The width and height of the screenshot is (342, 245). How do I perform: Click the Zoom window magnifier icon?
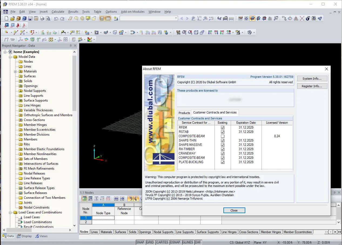tap(184, 32)
